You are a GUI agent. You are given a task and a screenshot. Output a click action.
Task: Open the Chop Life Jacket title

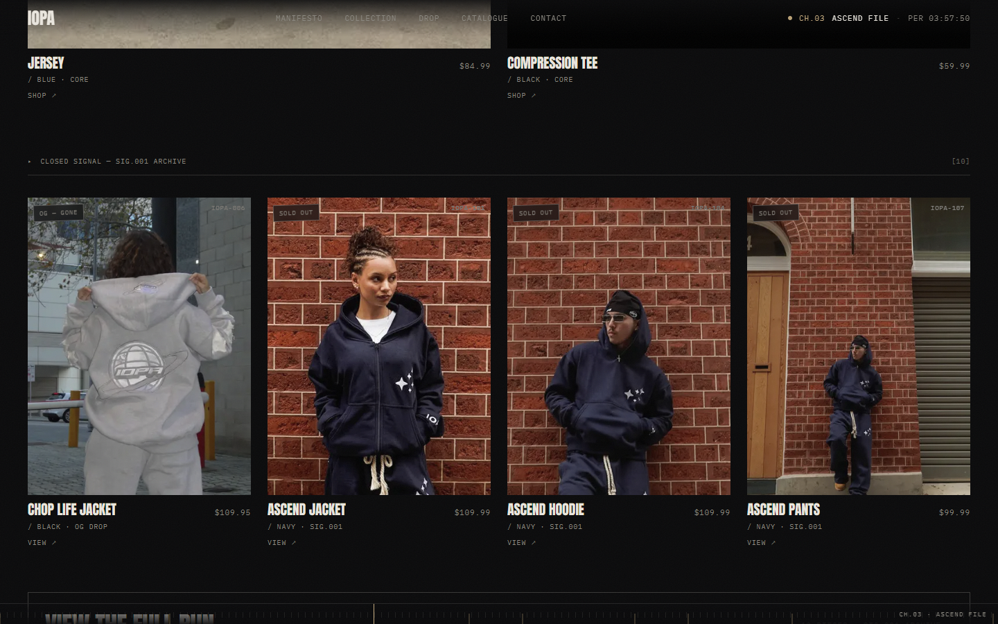[72, 510]
